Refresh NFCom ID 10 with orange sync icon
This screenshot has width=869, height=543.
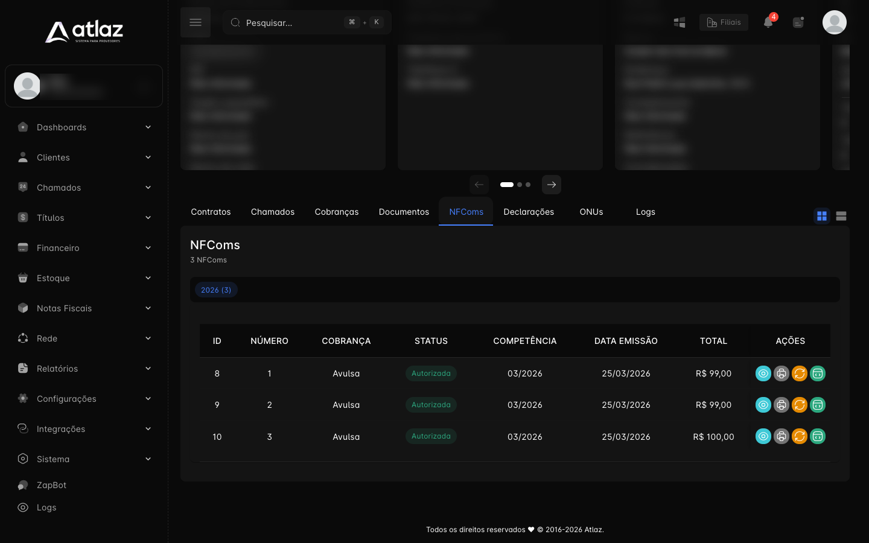click(x=800, y=436)
